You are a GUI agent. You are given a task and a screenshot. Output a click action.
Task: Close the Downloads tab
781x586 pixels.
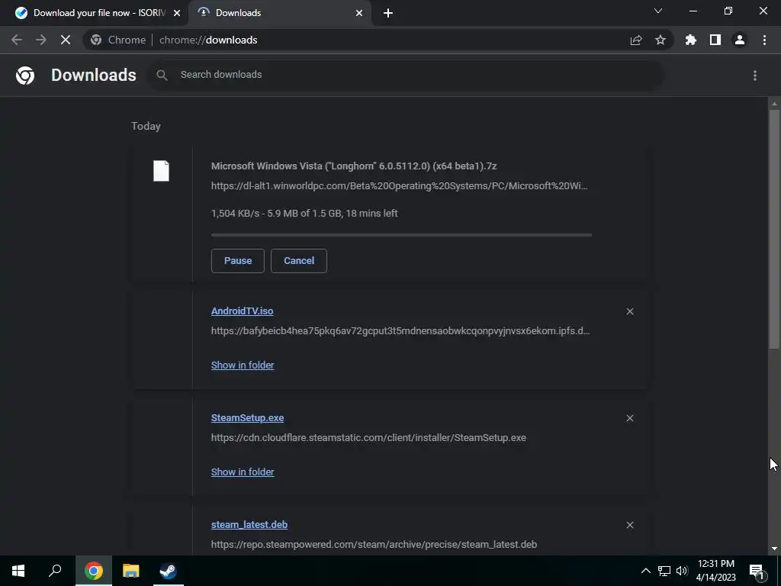(359, 14)
